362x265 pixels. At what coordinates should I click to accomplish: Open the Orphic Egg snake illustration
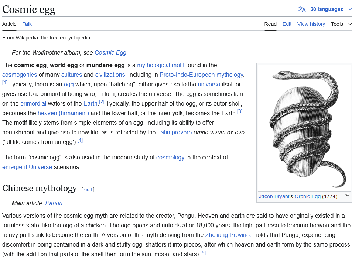click(x=304, y=128)
